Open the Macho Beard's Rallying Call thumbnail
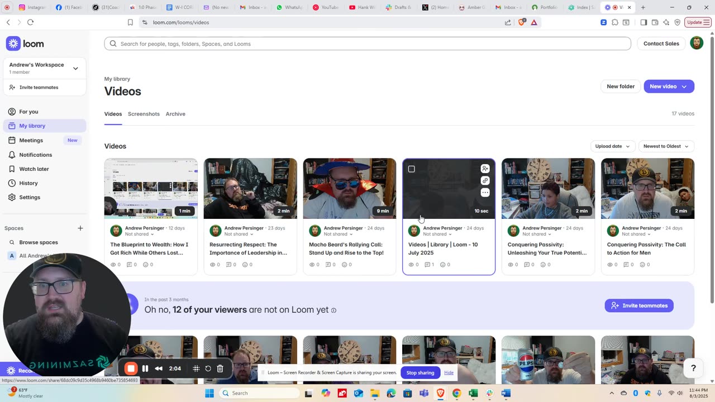The image size is (715, 402). 350,189
